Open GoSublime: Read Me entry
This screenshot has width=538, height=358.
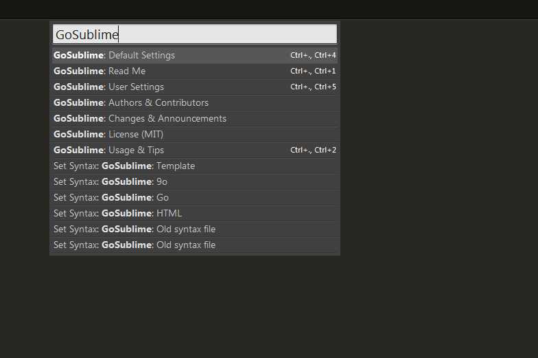point(195,71)
